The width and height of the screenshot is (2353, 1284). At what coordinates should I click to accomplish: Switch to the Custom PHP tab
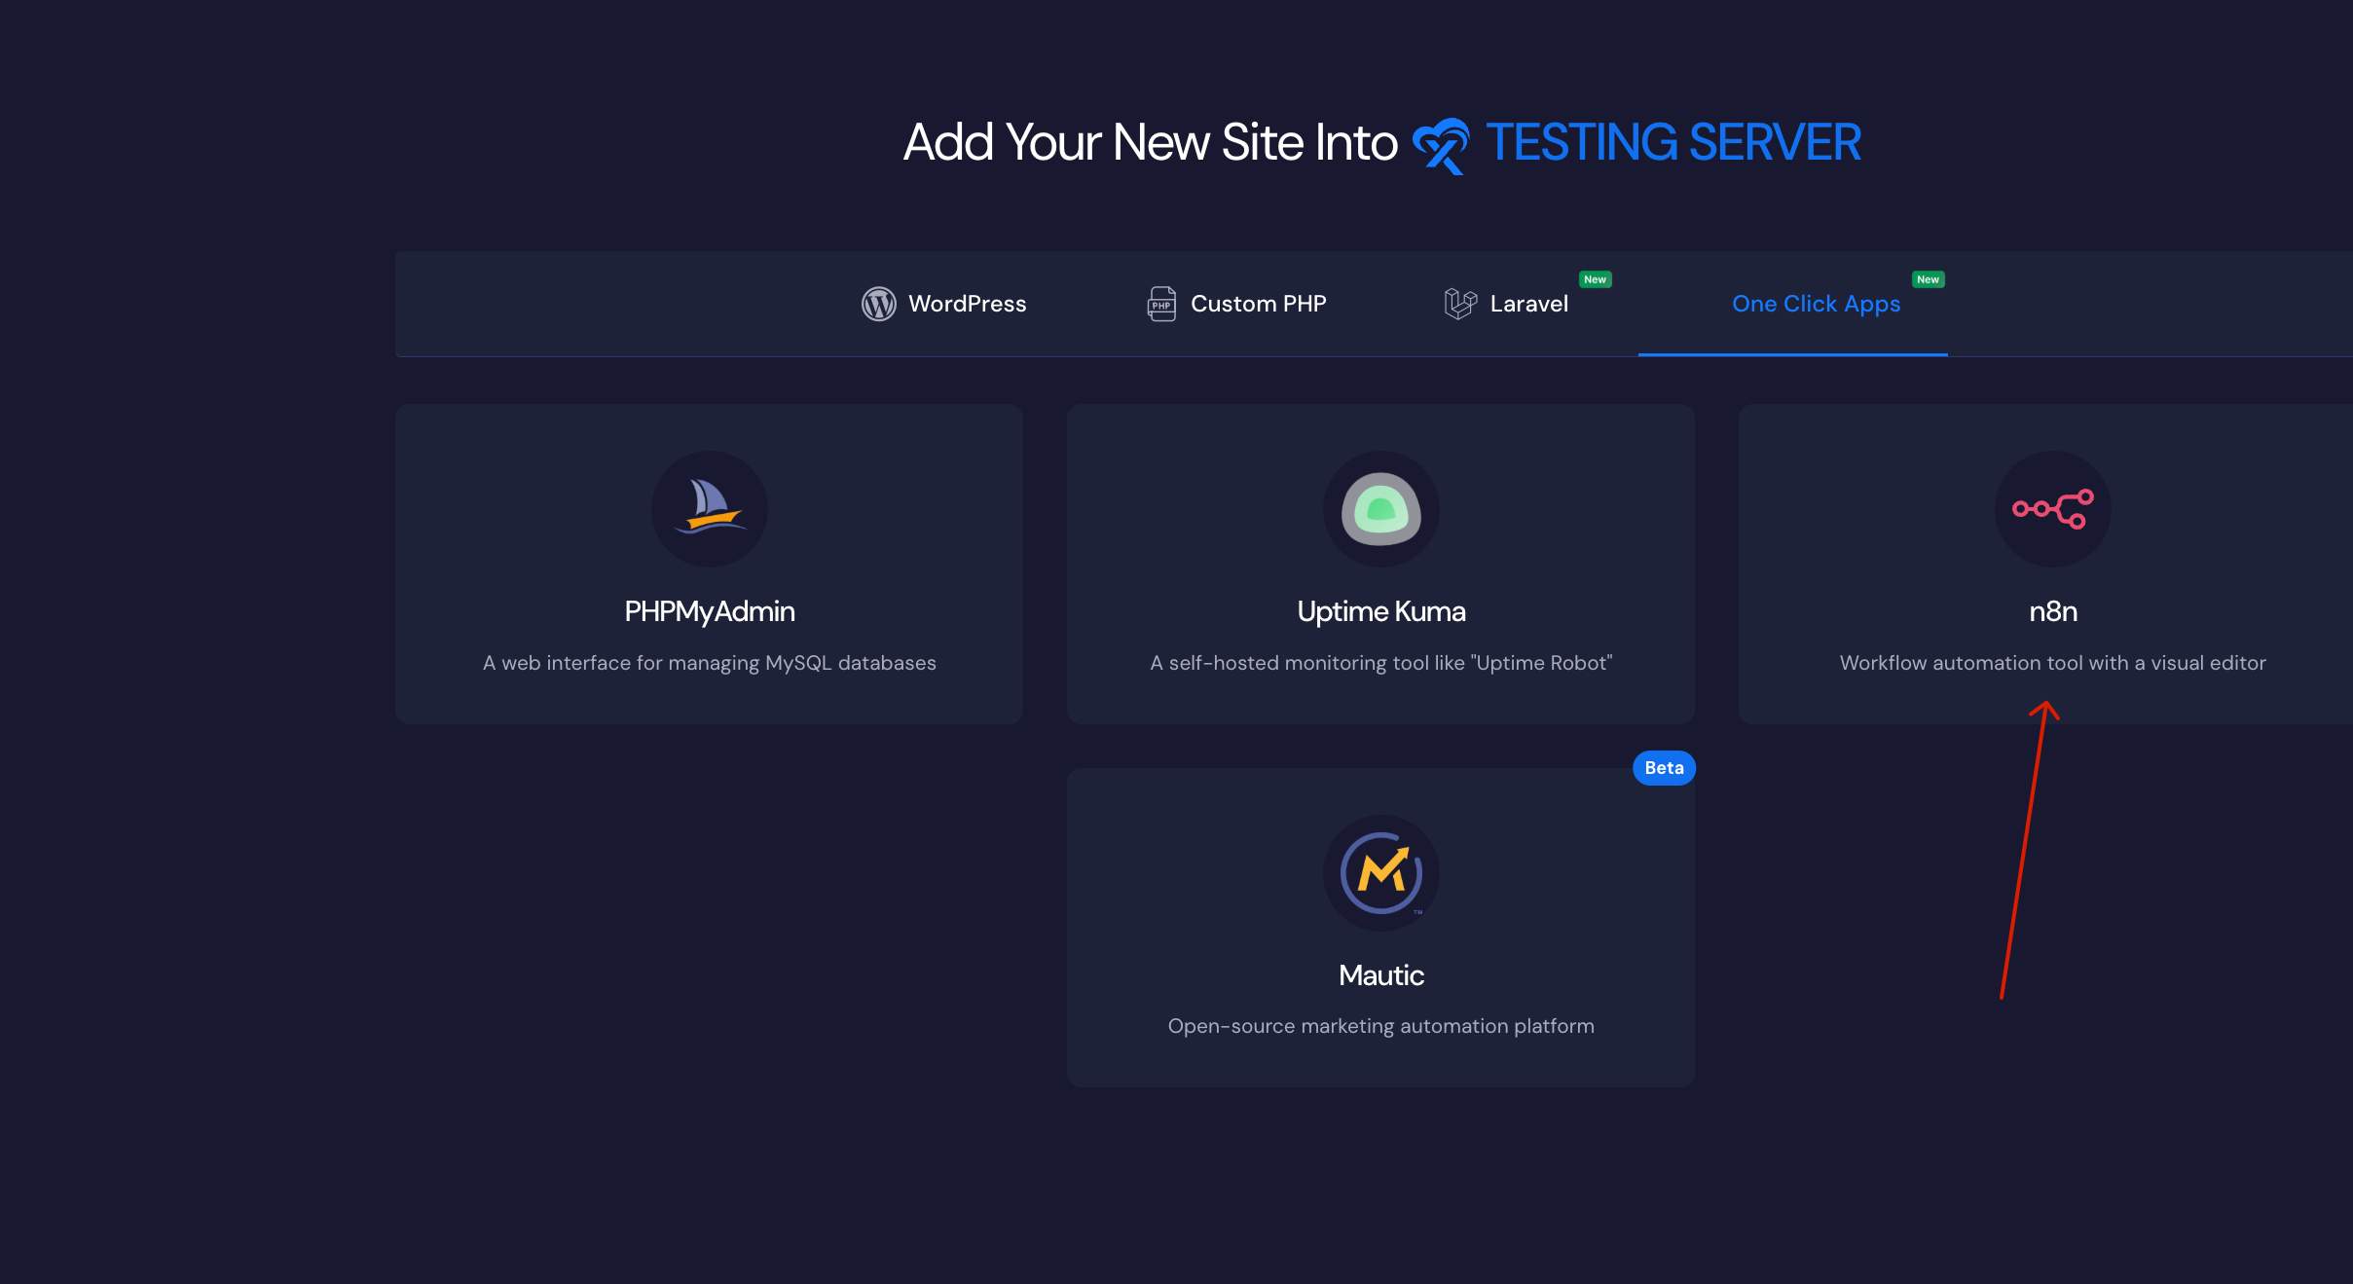coord(1257,304)
